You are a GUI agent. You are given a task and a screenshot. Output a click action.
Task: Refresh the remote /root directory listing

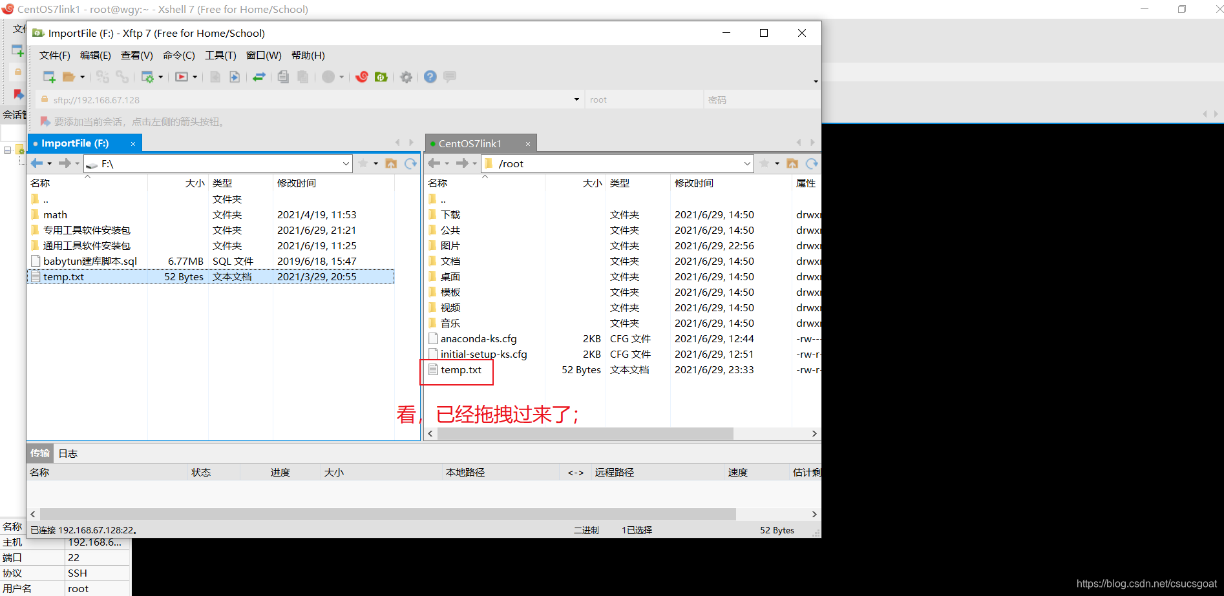point(812,163)
